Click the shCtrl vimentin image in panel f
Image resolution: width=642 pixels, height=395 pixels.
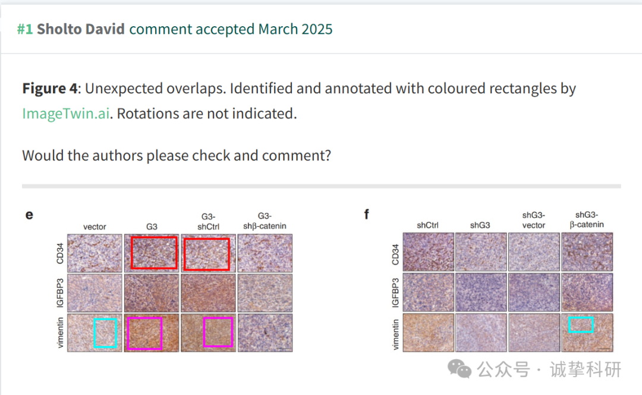[428, 333]
